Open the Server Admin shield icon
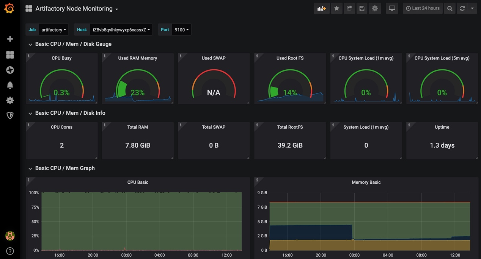The width and height of the screenshot is (481, 259). (10, 115)
